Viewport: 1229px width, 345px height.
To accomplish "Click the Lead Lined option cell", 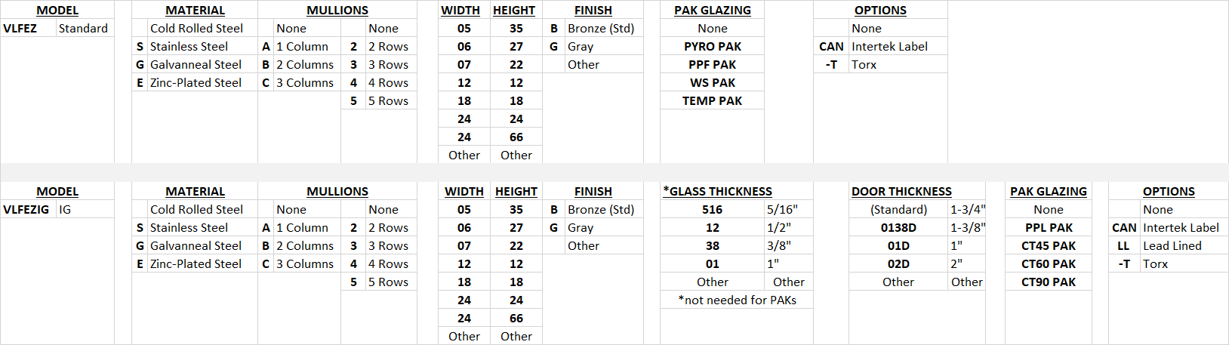I will click(1172, 246).
